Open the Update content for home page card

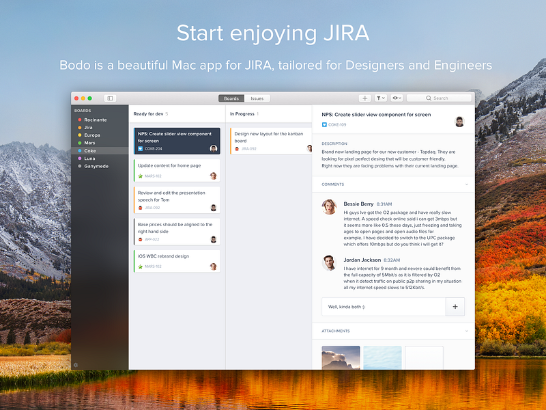click(x=177, y=170)
